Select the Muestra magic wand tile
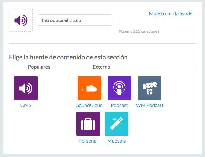 [x=116, y=124]
